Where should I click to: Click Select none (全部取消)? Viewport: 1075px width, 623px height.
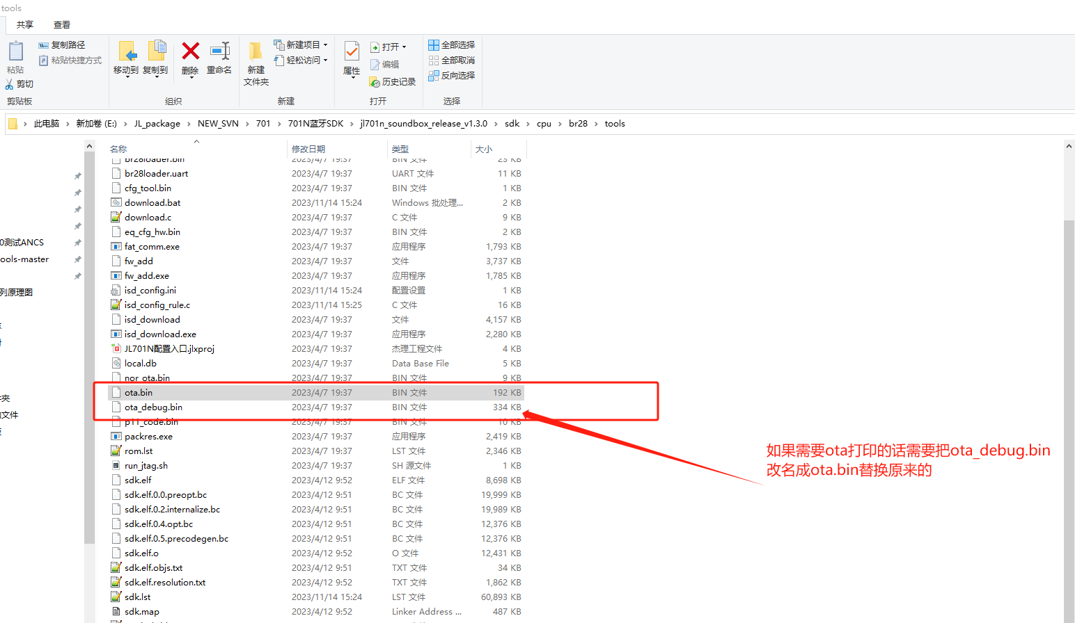[x=452, y=60]
